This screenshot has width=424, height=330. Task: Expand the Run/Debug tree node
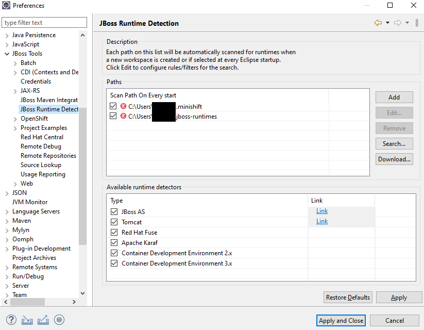pyautogui.click(x=7, y=277)
